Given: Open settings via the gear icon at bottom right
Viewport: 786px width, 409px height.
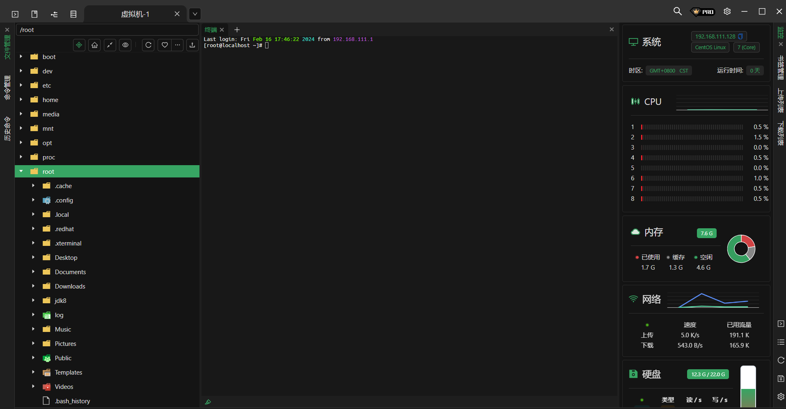Looking at the screenshot, I should [x=780, y=396].
